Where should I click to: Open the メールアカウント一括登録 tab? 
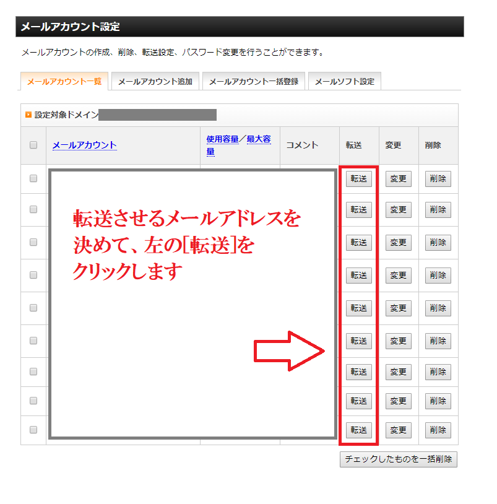tap(254, 81)
